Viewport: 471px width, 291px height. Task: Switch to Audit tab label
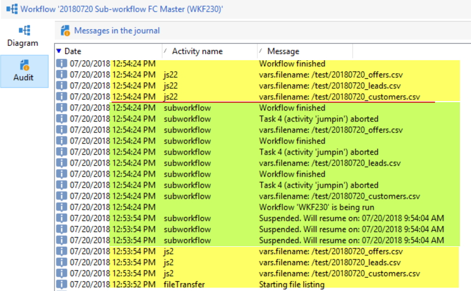(24, 77)
